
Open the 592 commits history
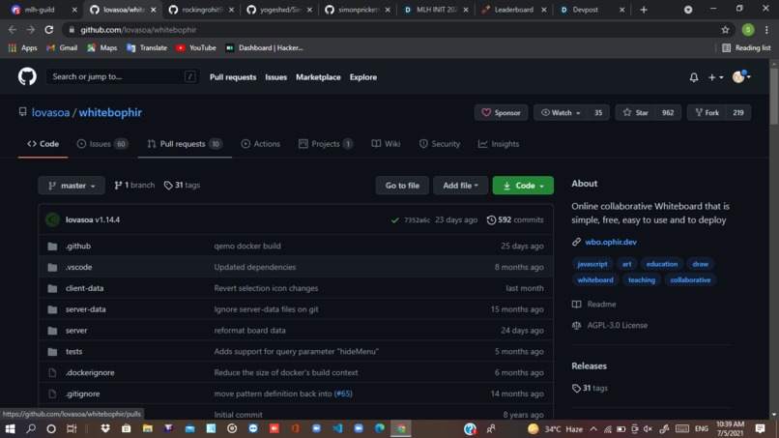click(x=515, y=219)
